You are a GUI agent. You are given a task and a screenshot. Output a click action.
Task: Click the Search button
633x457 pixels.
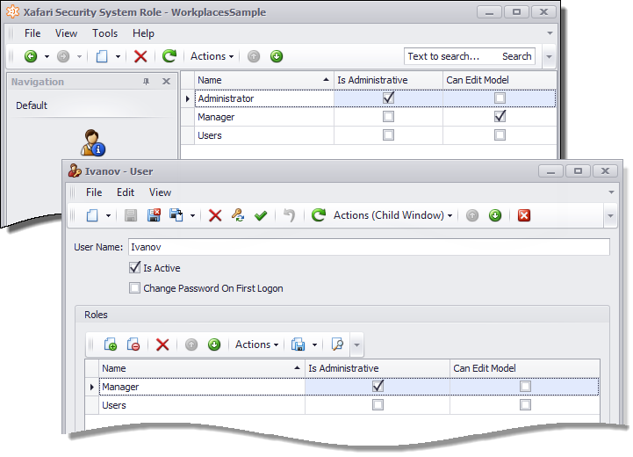(x=517, y=56)
